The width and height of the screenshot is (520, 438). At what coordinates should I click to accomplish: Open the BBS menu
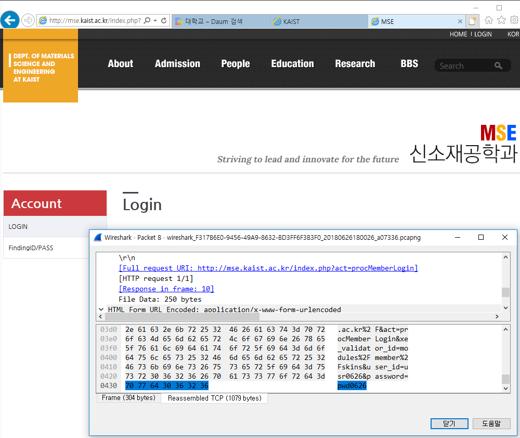tap(409, 63)
